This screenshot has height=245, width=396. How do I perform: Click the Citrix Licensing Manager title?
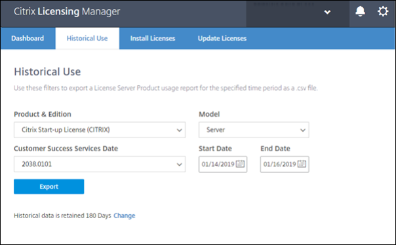click(67, 11)
